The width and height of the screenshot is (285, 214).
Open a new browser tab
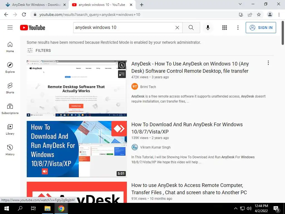click(142, 5)
